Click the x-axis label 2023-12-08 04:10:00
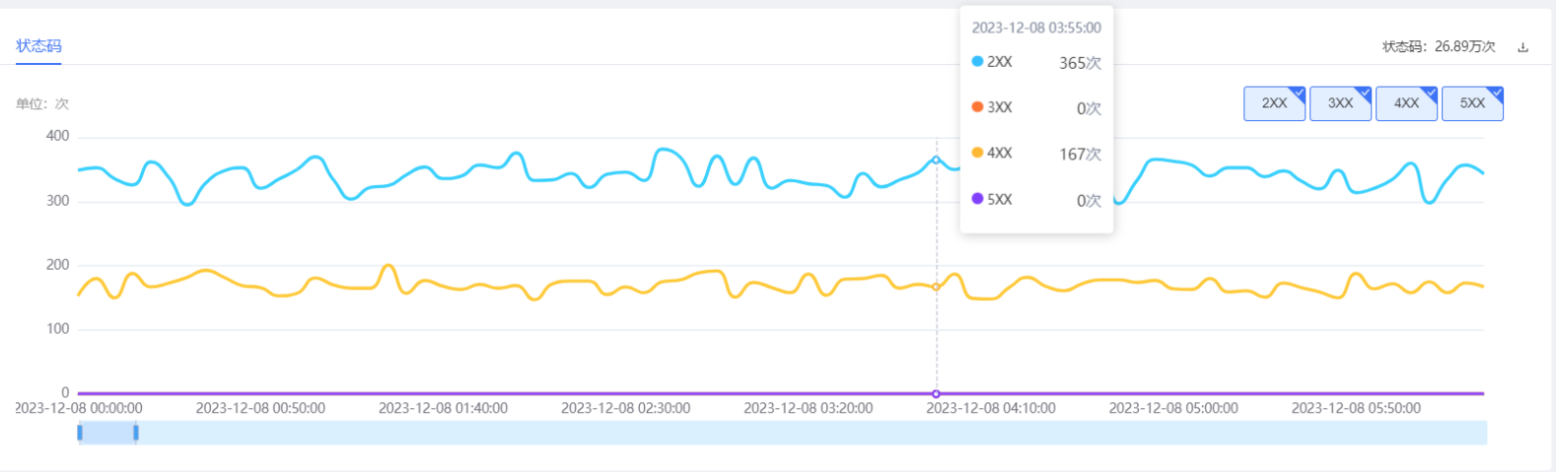This screenshot has height=472, width=1556. click(991, 408)
